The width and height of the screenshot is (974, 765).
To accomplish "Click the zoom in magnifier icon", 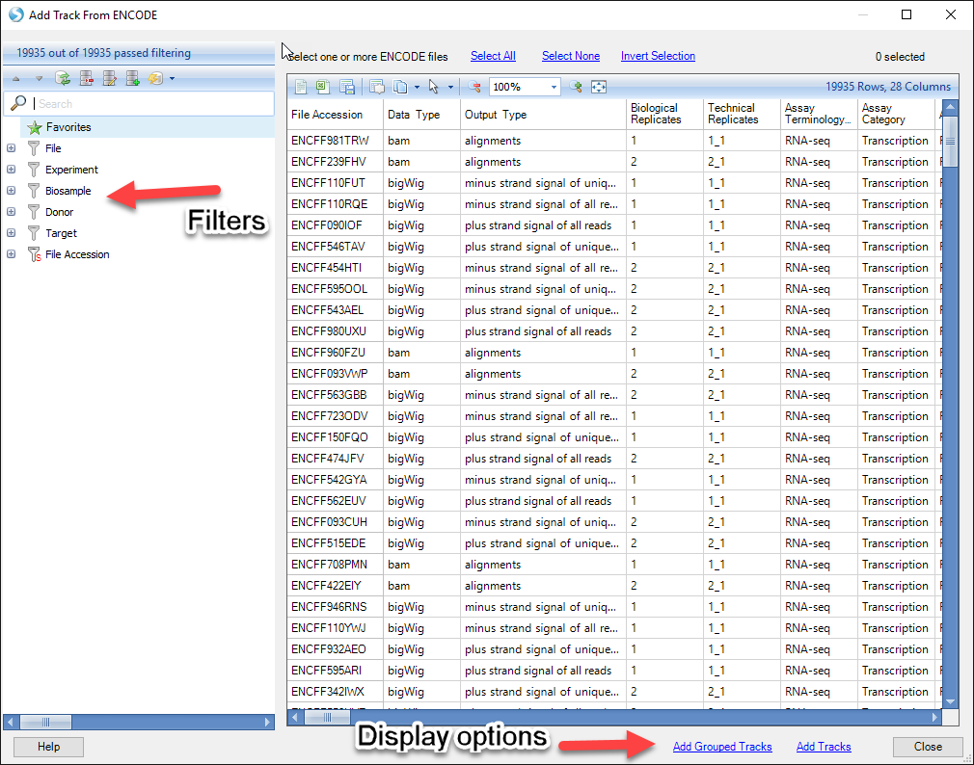I will click(576, 87).
